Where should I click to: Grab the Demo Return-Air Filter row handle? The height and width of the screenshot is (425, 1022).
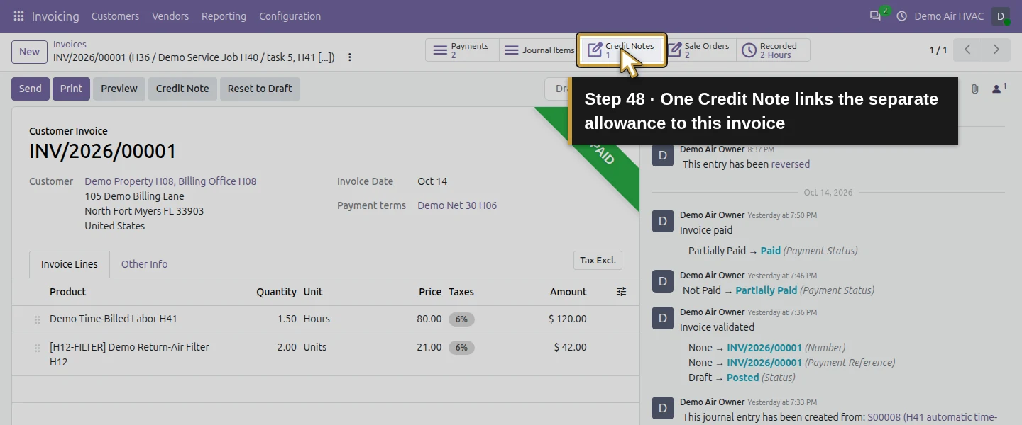[37, 348]
